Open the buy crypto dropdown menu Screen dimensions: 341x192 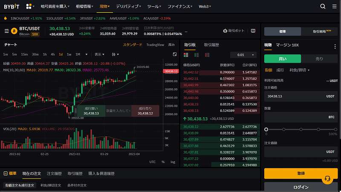click(55, 6)
